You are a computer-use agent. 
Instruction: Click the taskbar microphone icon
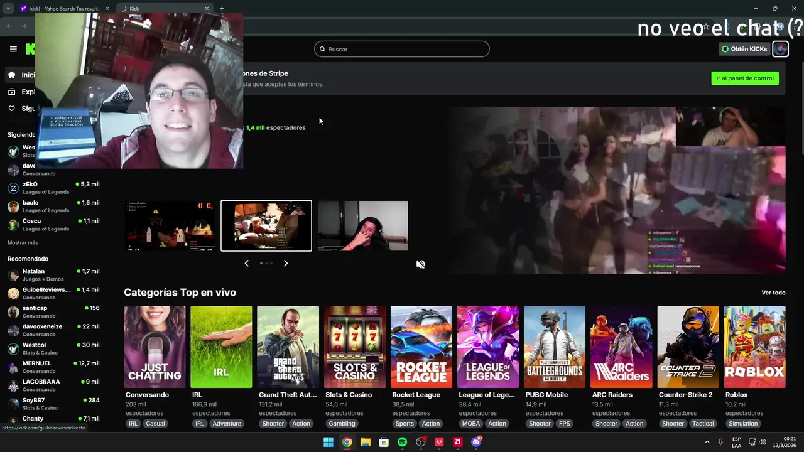[x=720, y=442]
